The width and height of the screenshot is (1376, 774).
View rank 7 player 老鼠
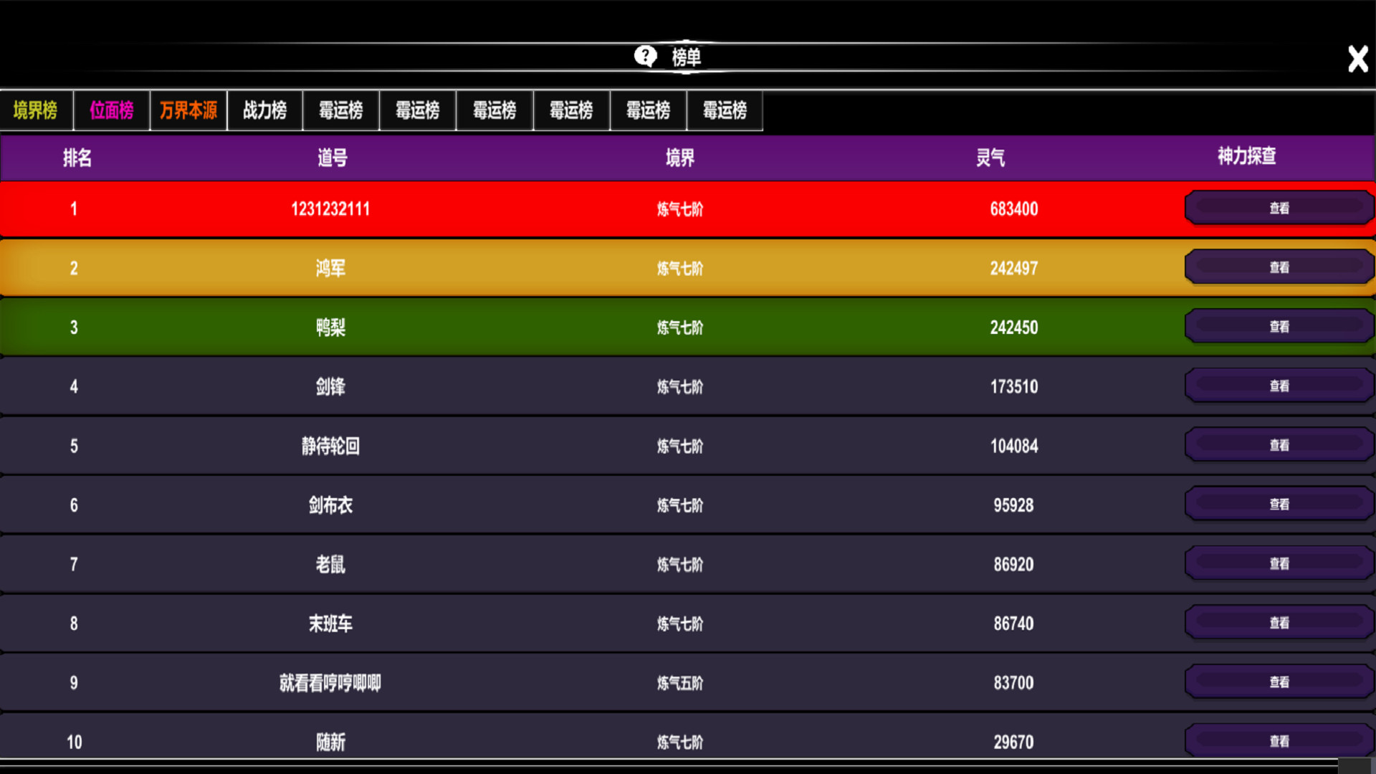coord(1279,564)
